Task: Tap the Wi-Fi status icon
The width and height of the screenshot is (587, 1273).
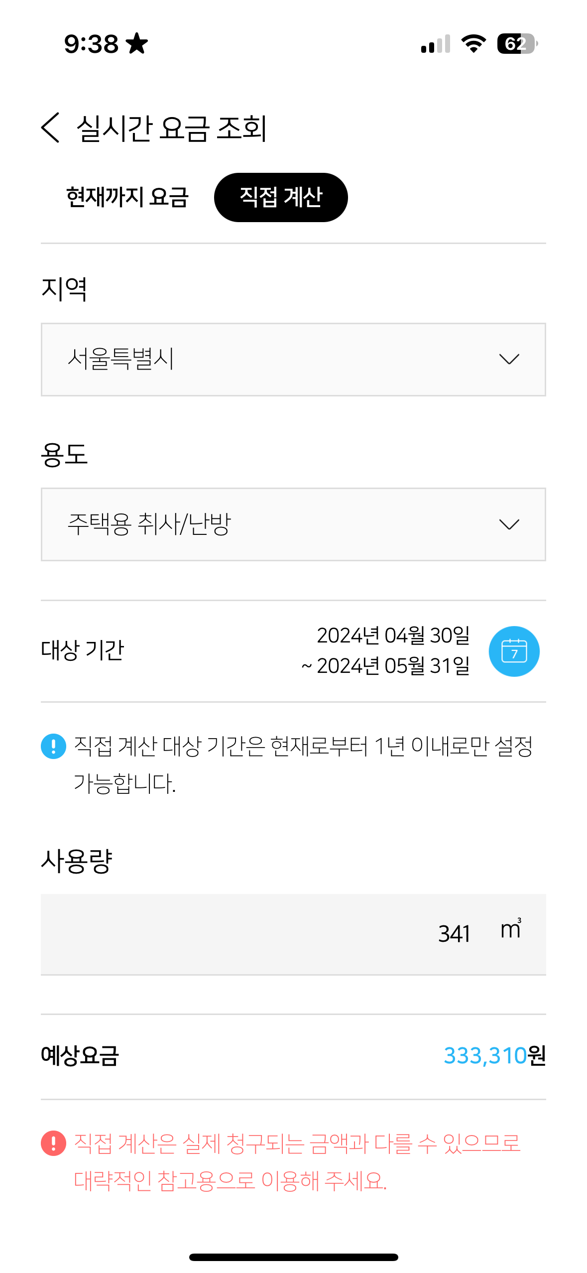Action: 473,44
